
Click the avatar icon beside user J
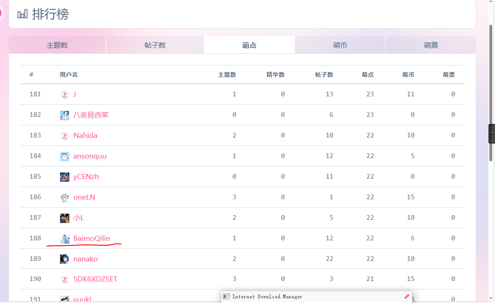[x=65, y=94]
